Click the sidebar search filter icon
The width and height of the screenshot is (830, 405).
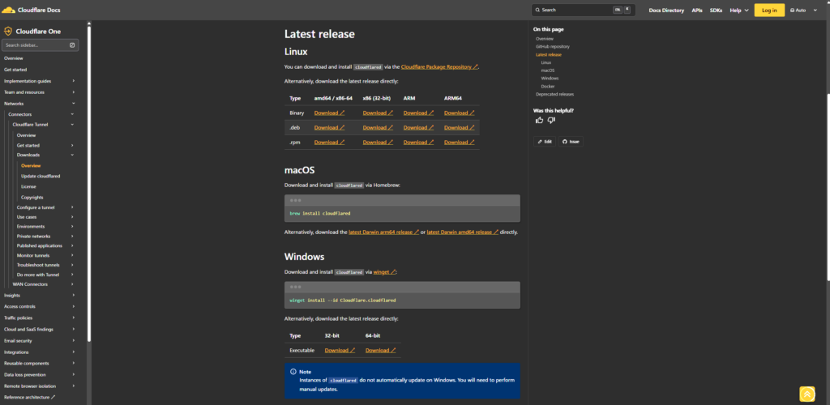tap(72, 45)
